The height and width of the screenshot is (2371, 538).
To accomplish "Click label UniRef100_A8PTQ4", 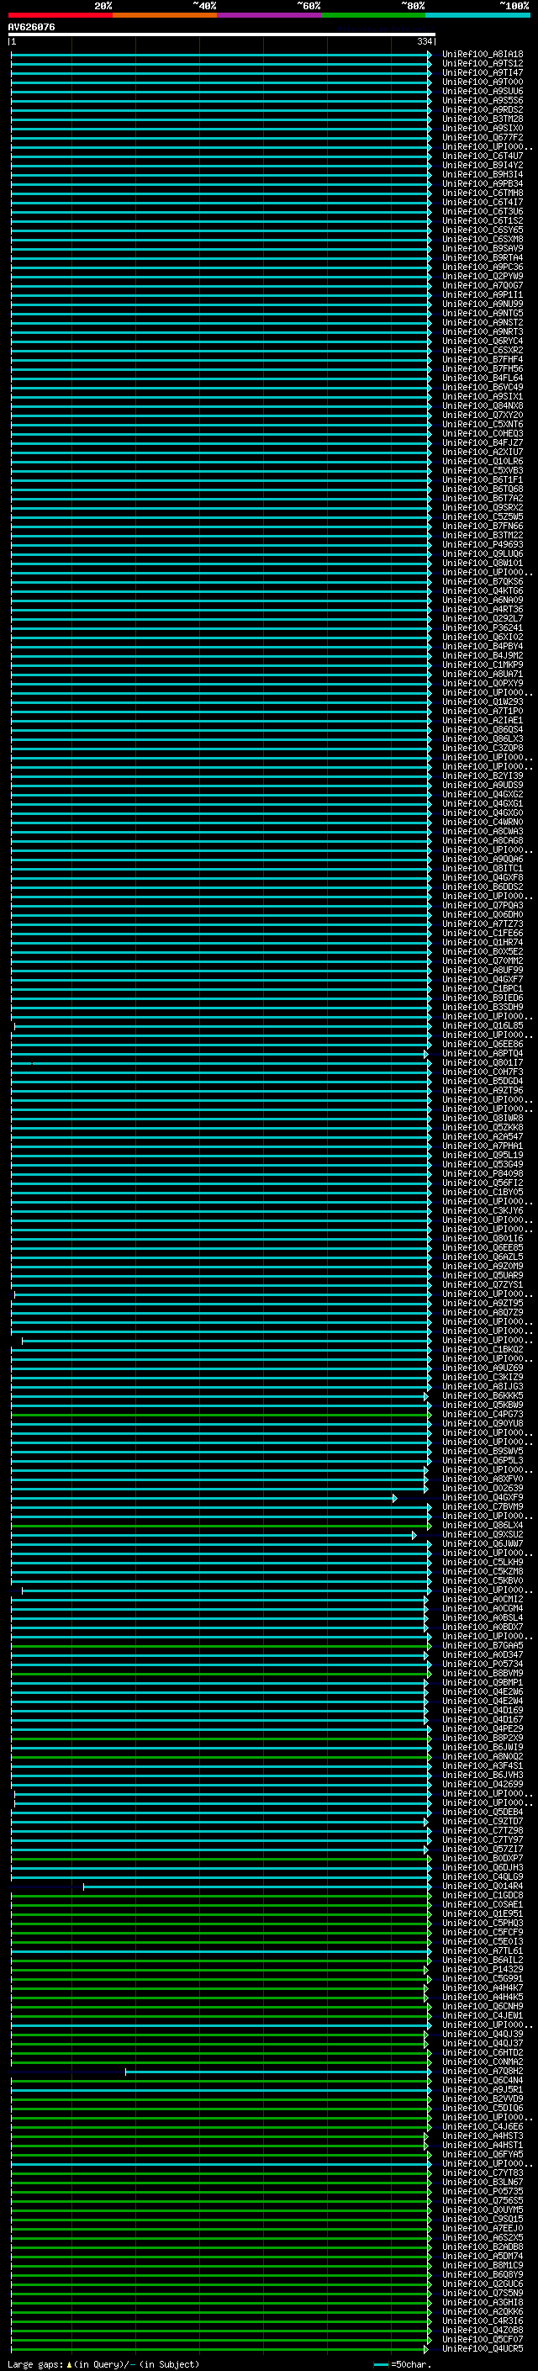I will pos(483,1053).
